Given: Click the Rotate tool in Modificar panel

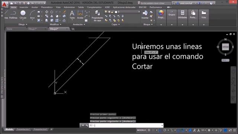Looking at the screenshot, I should point(52,12).
